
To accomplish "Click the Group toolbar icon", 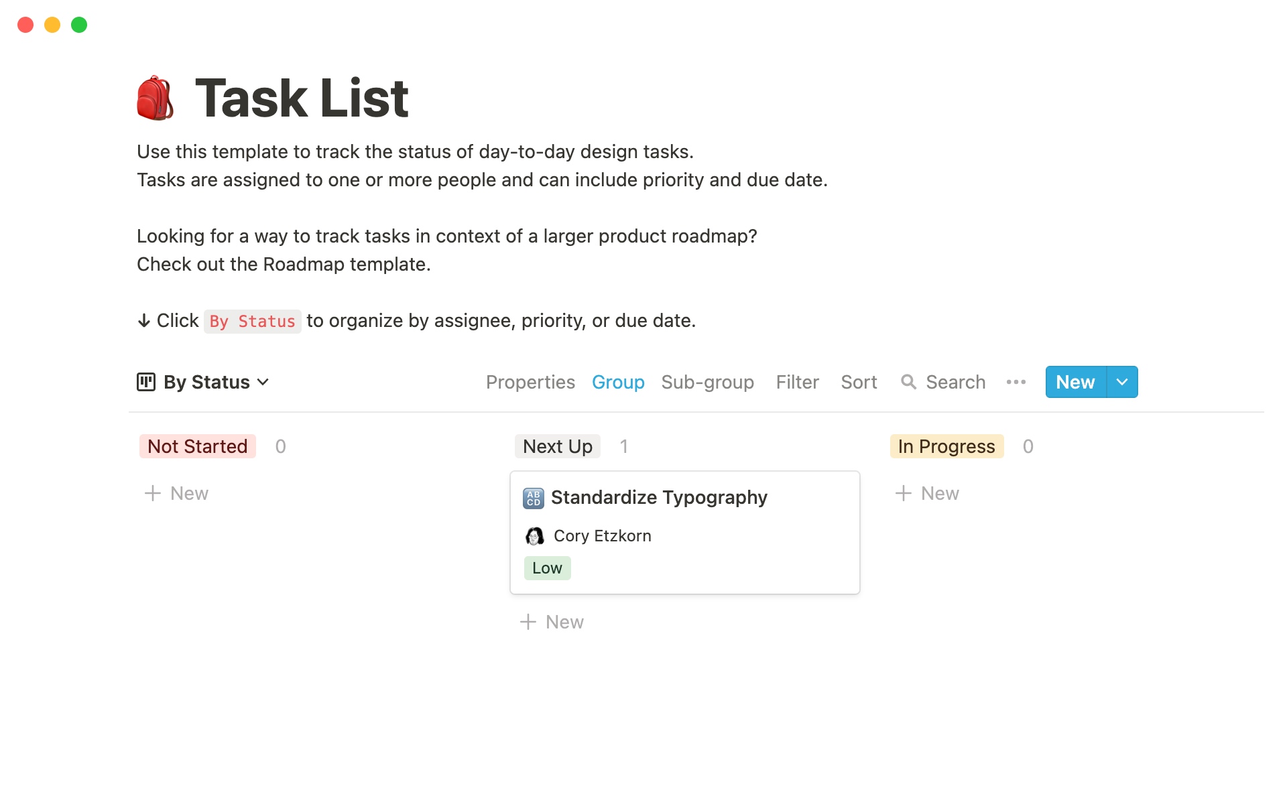I will (617, 382).
